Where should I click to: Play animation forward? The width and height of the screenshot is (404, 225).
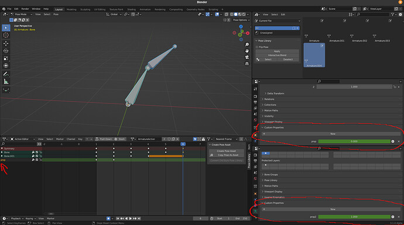(x=131, y=219)
